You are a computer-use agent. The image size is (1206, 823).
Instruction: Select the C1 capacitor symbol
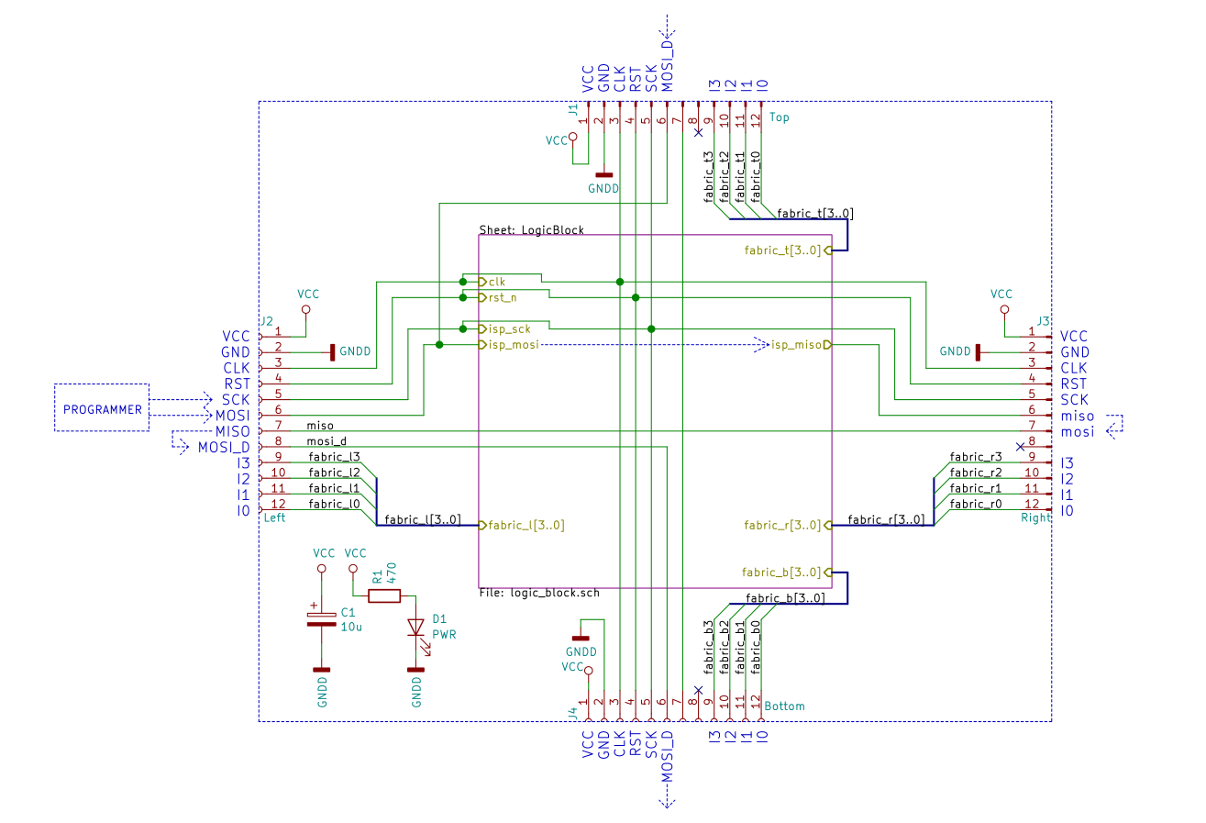point(320,618)
